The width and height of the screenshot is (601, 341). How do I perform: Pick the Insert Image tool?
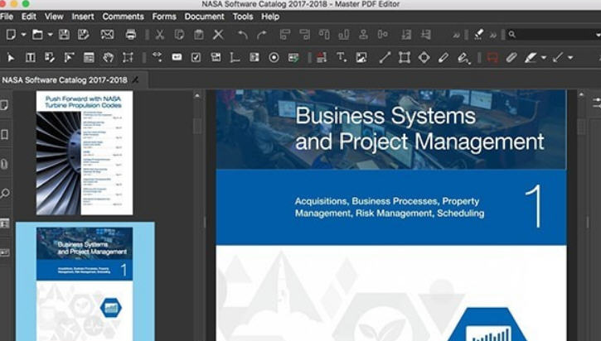click(361, 57)
